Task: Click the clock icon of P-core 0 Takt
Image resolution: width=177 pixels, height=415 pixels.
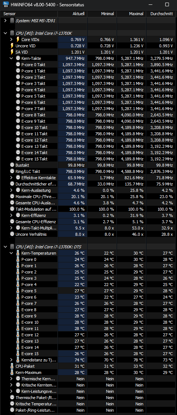Action: 18,64
